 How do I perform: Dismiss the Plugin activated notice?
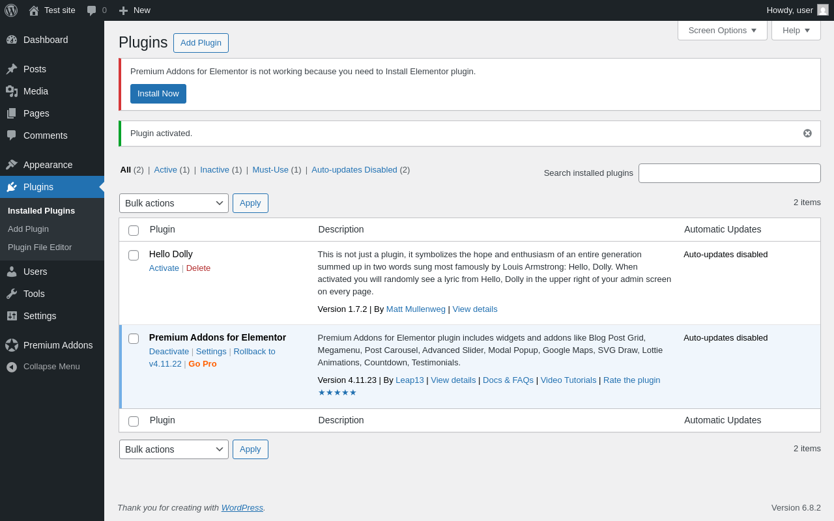[807, 134]
